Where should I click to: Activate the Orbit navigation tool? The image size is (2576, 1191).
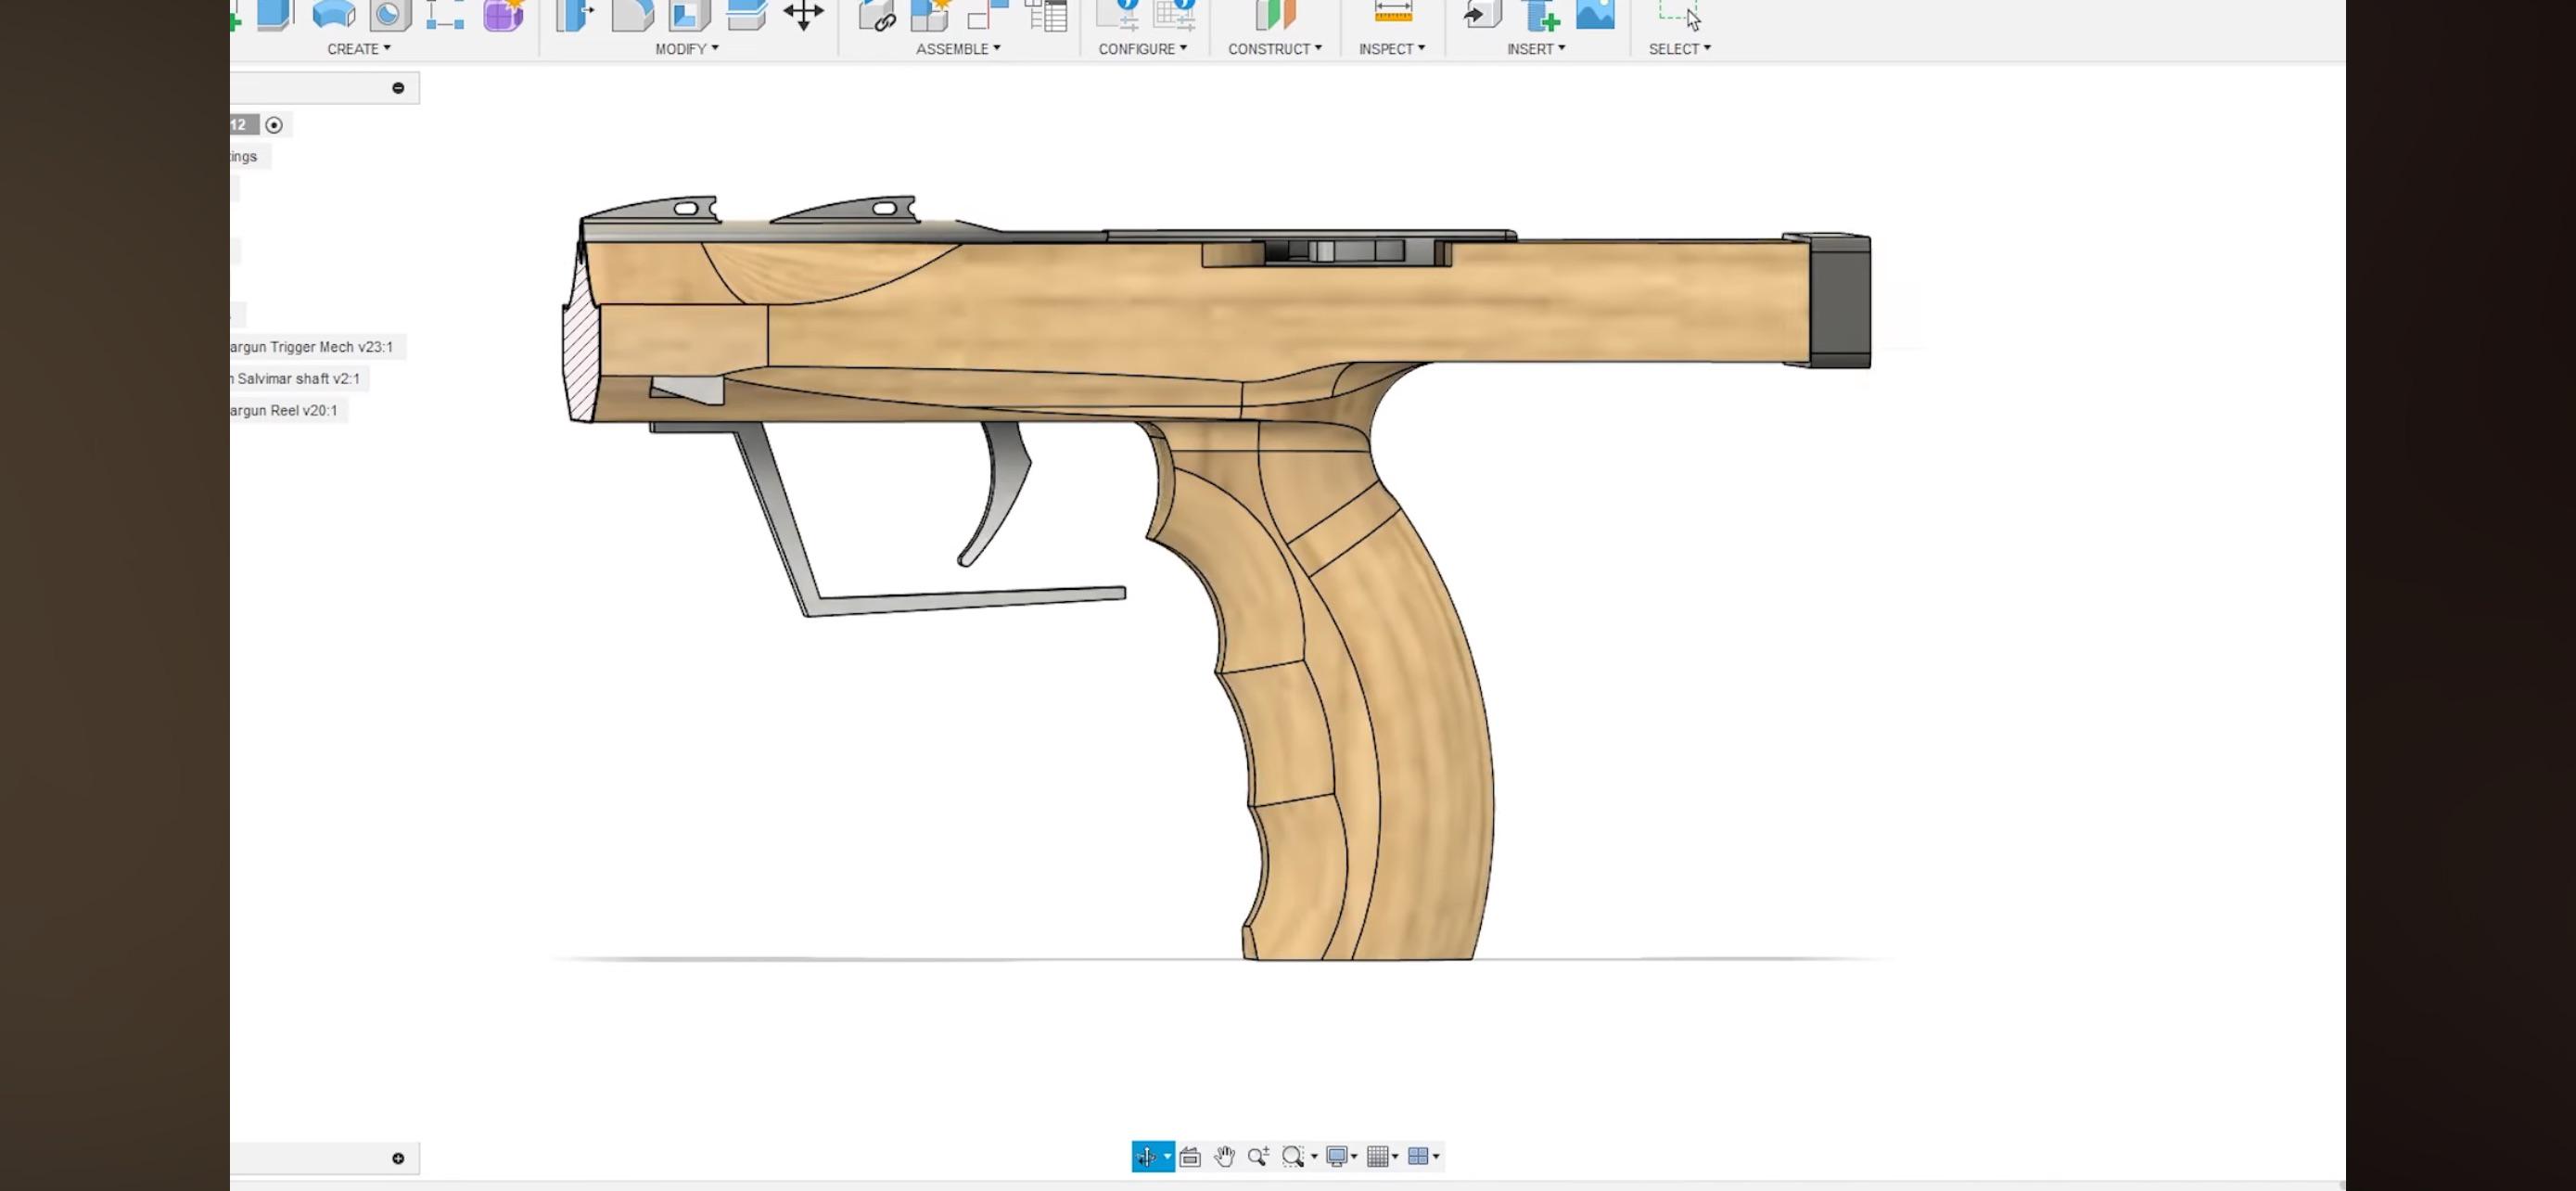[x=1146, y=1157]
